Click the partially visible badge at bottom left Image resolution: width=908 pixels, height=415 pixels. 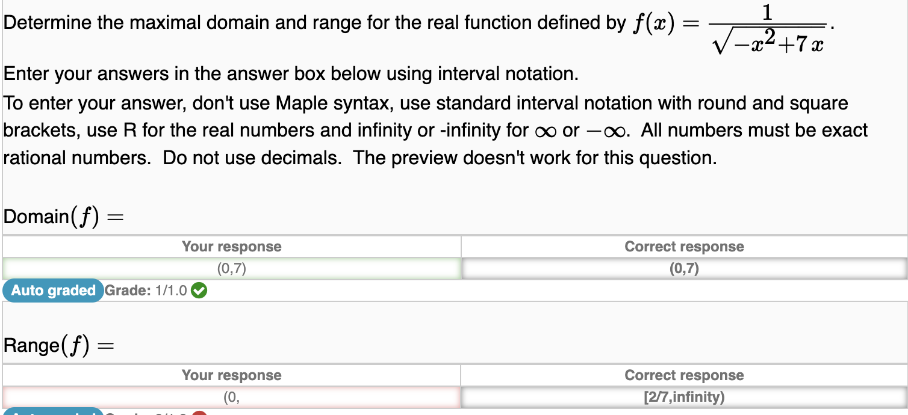click(x=51, y=414)
